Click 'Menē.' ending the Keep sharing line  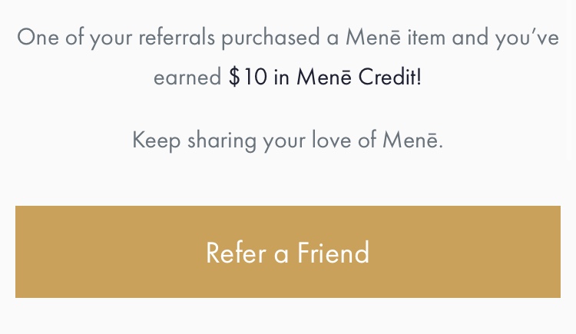[x=413, y=140]
